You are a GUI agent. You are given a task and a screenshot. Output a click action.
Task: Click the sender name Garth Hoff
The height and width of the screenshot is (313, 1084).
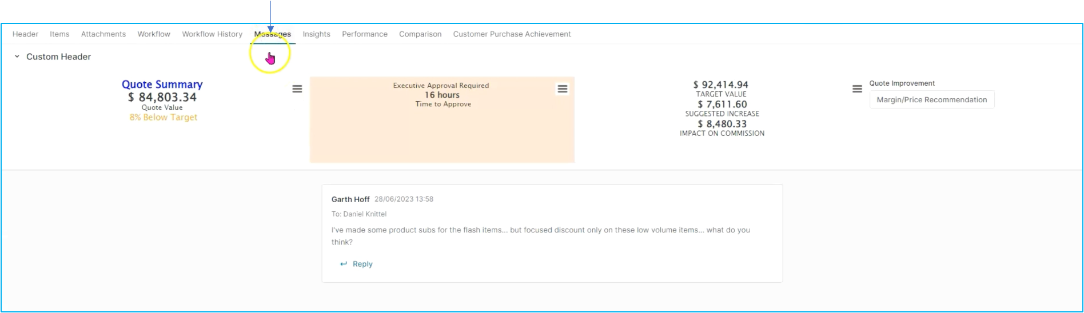click(x=350, y=199)
